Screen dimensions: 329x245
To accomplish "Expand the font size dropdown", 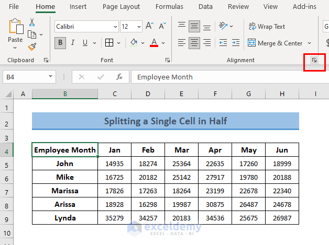I will click(x=139, y=26).
